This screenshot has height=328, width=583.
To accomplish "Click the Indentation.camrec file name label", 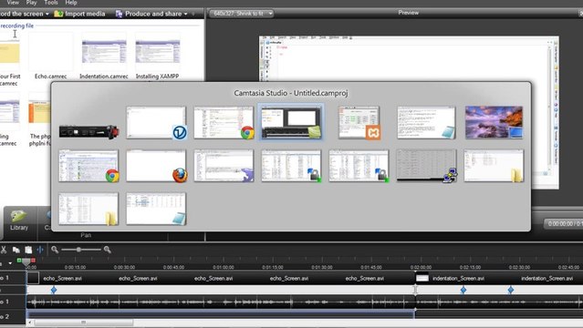I will tap(104, 77).
